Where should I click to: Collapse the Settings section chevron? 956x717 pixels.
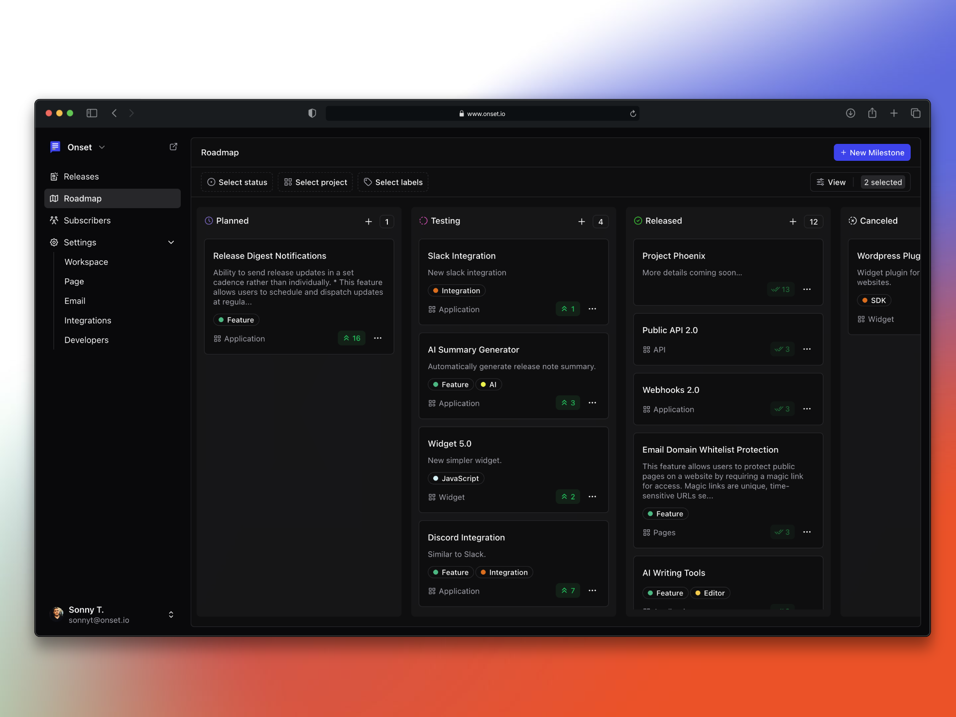(x=171, y=242)
